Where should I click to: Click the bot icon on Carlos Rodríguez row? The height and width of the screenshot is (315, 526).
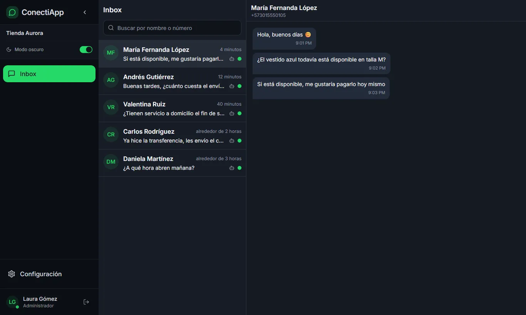[232, 141]
